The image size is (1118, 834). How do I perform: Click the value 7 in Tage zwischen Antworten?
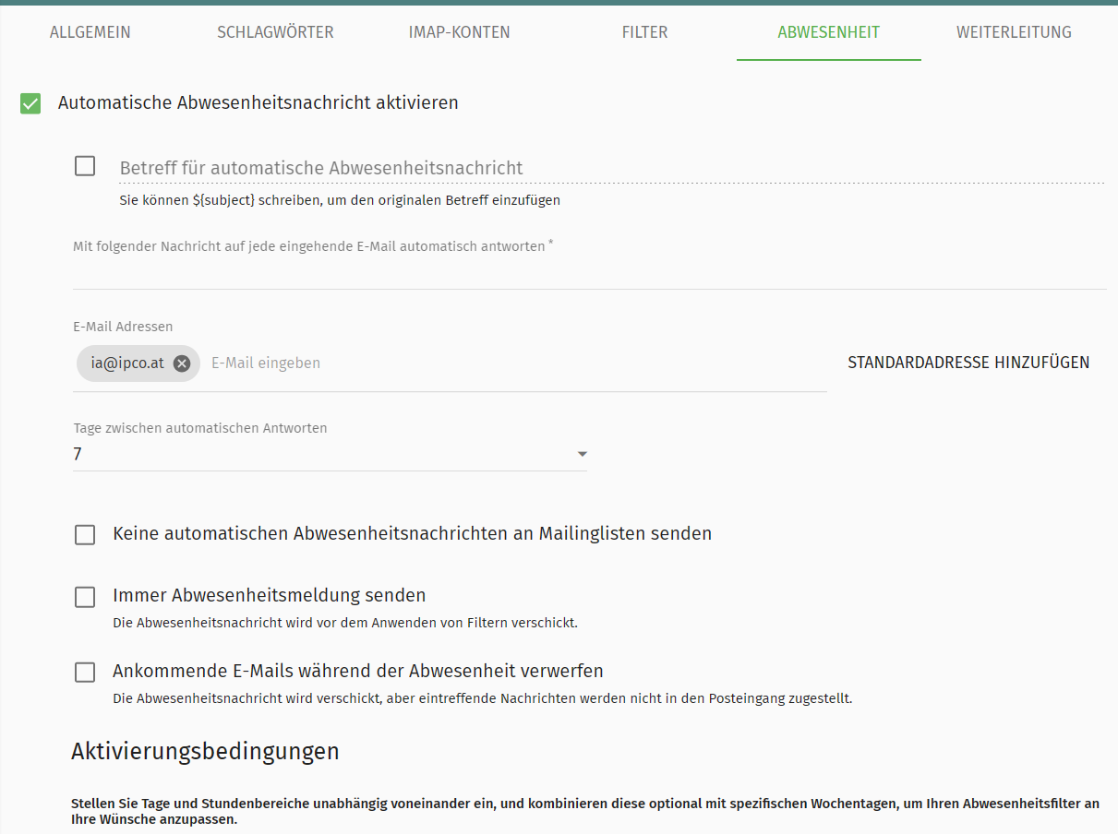pyautogui.click(x=78, y=454)
